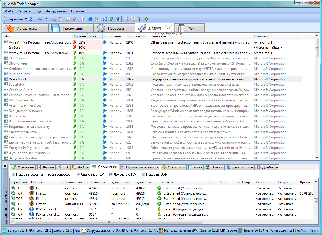Viewport: 322px width, 235px height.
Task: Open the Инструменты menu
Action: point(56,11)
